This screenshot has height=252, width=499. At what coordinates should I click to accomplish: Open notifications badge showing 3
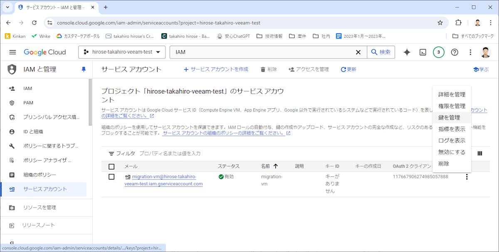[x=439, y=52]
